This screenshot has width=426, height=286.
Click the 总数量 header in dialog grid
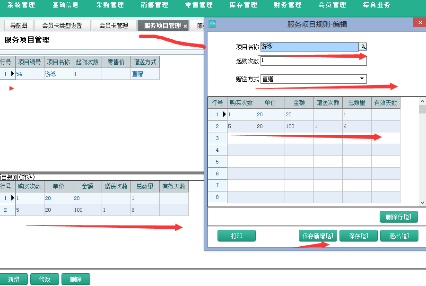click(356, 103)
